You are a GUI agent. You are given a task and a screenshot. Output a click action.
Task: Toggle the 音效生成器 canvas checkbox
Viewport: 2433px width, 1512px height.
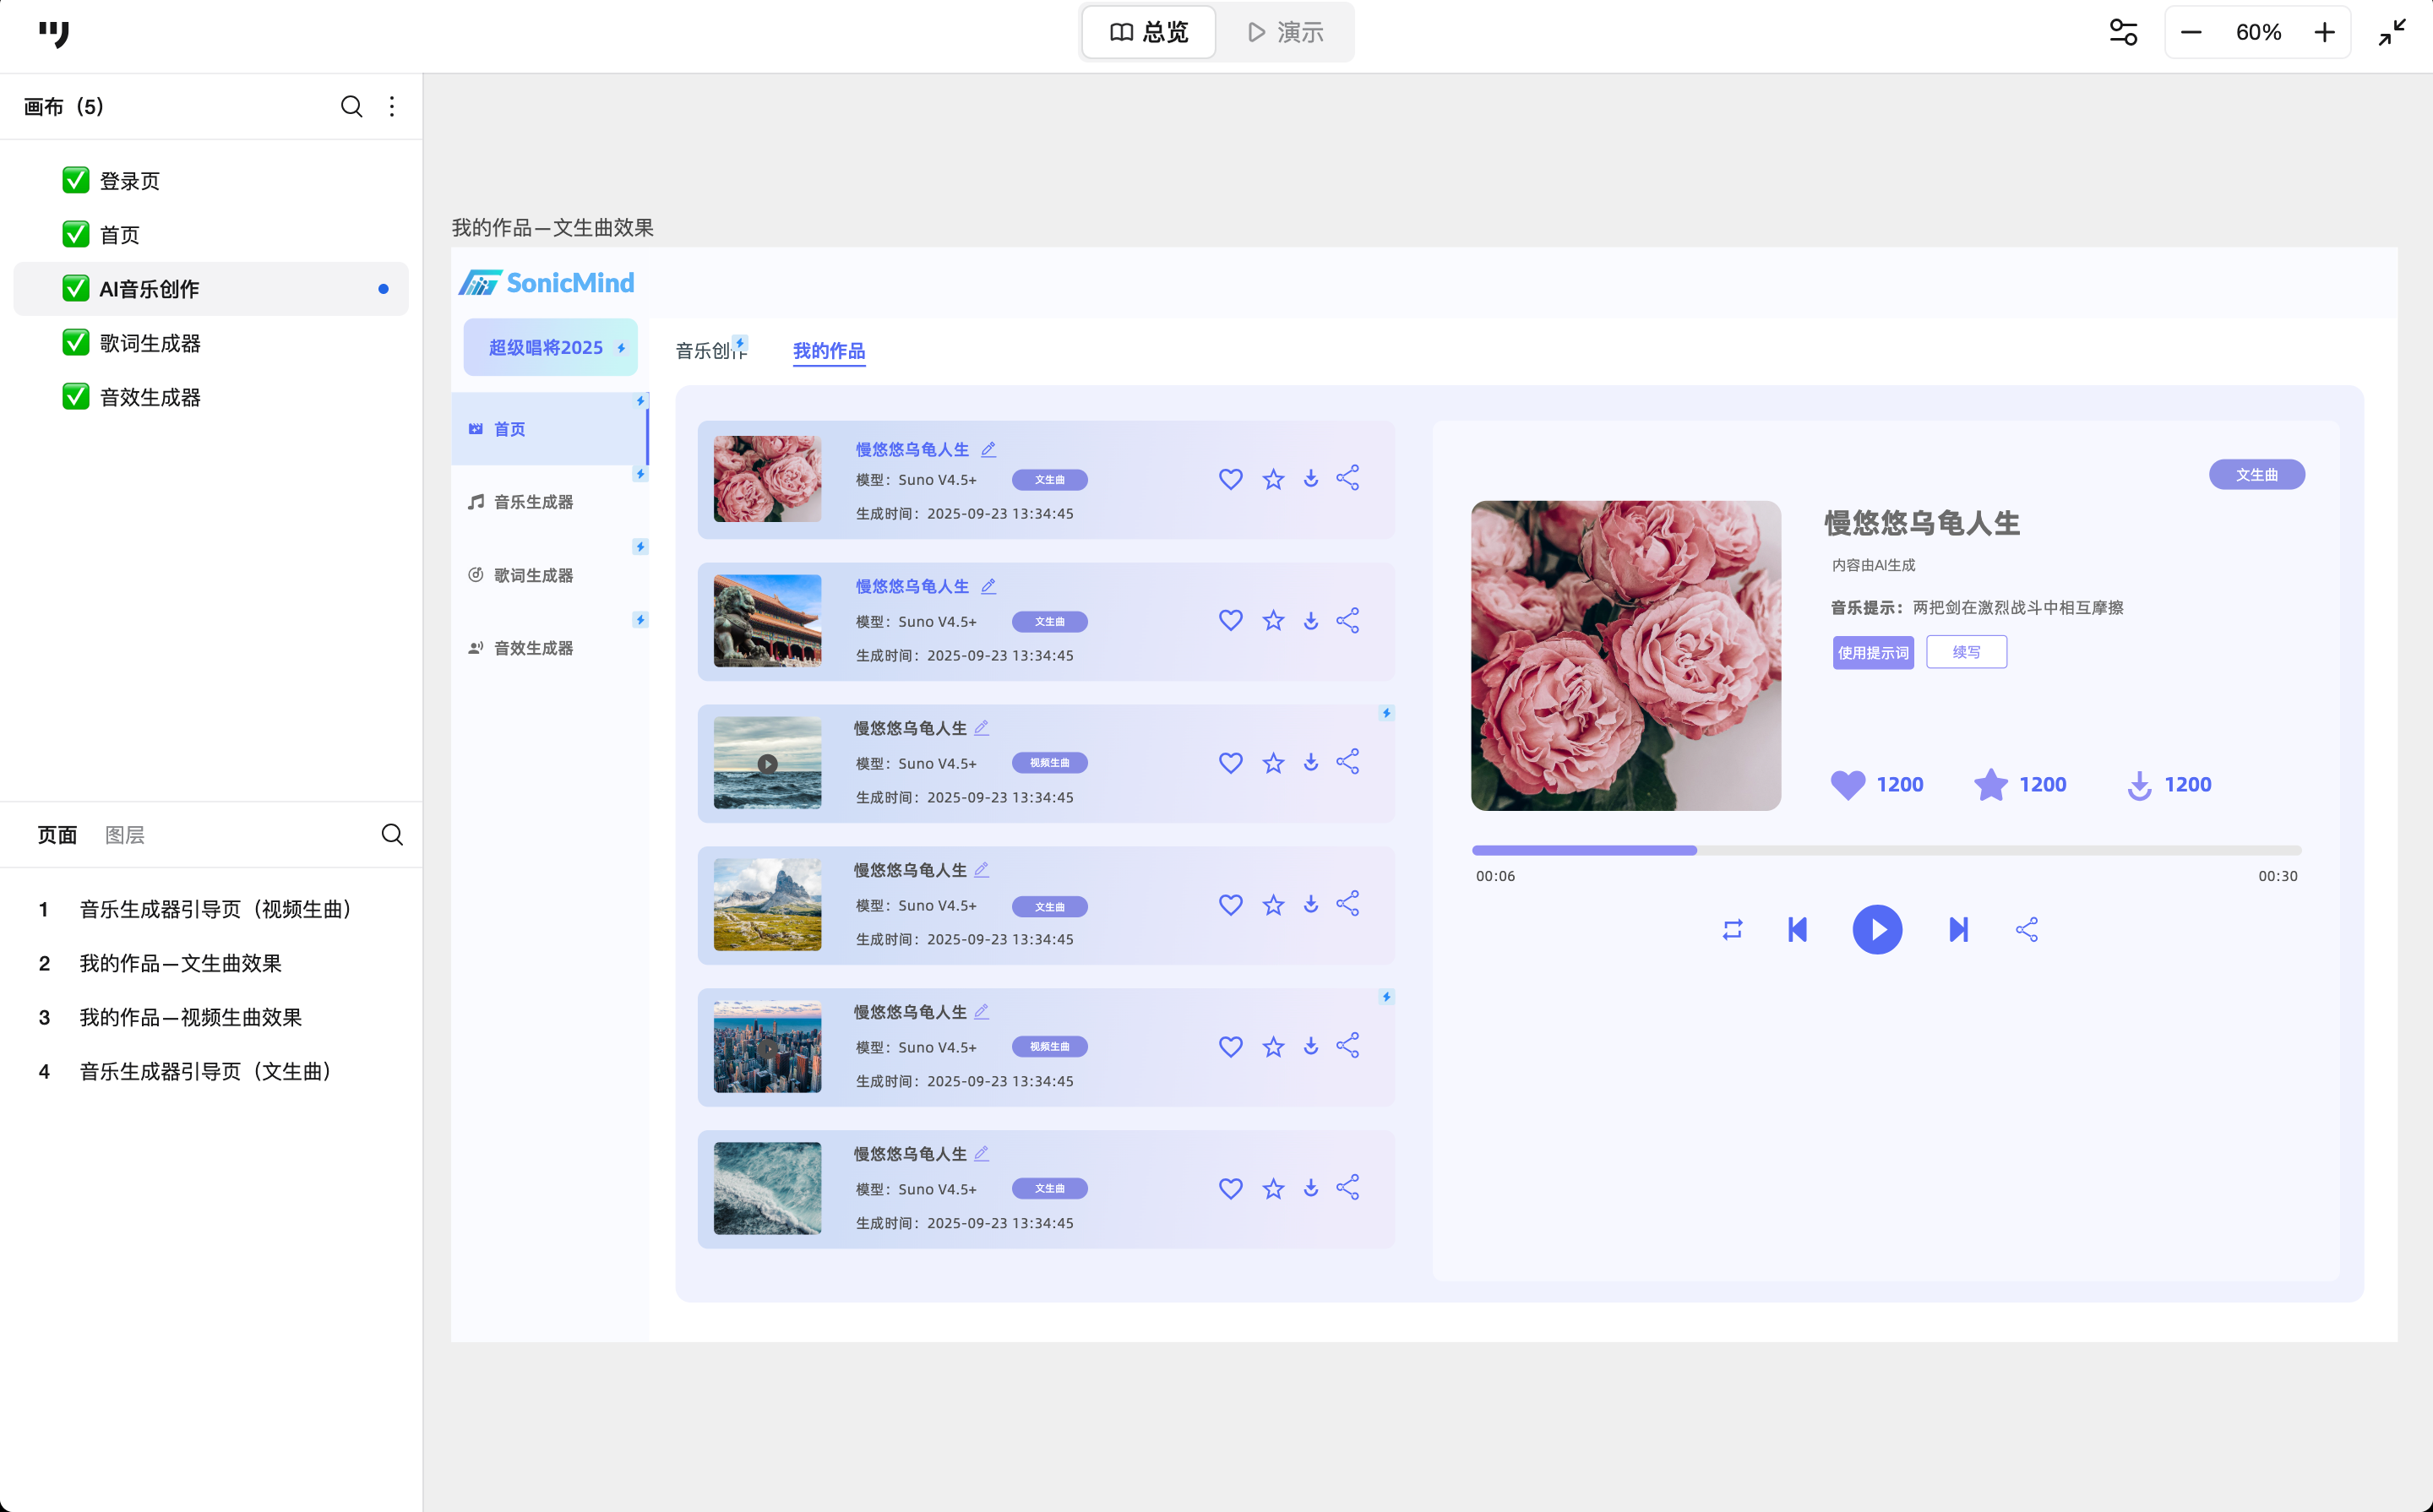pyautogui.click(x=75, y=396)
